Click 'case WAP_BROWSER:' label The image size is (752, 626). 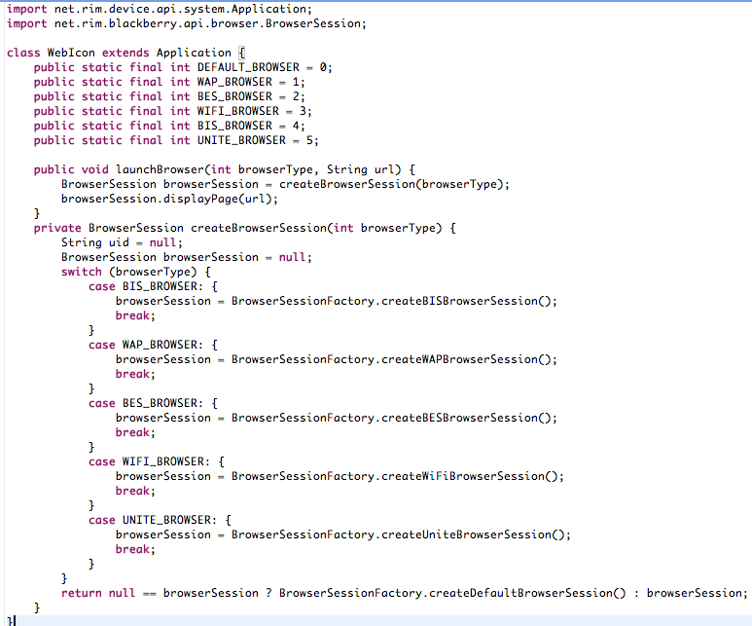(146, 345)
